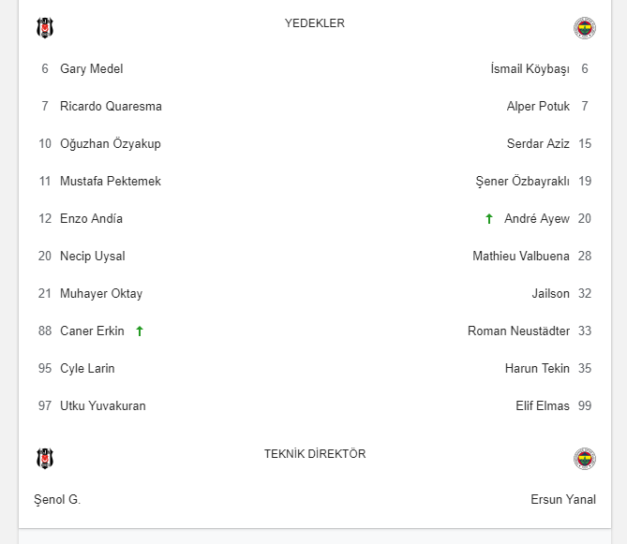
Task: Click the green substitution arrow next to Caner Erkin
Action: [140, 331]
